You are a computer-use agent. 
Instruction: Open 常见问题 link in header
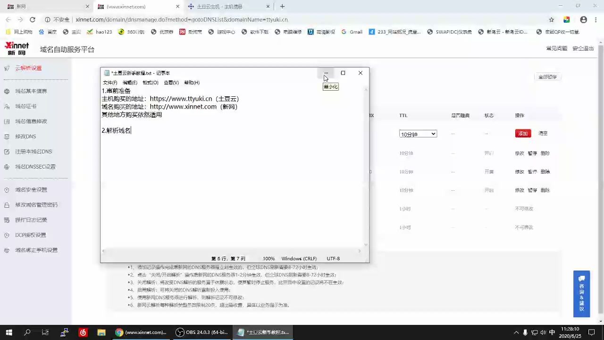(x=557, y=49)
